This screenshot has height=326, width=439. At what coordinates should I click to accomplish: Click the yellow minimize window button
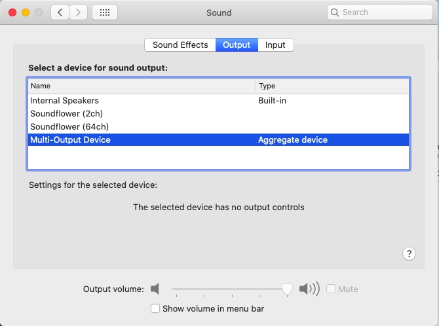[x=26, y=12]
